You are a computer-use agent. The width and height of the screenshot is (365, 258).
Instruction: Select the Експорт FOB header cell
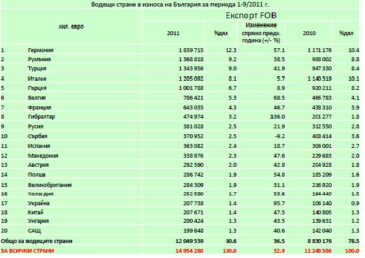pyautogui.click(x=251, y=16)
